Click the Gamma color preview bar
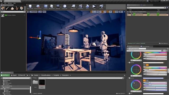Image resolution: width=169 pixels, height=95 pixels. coord(153,78)
